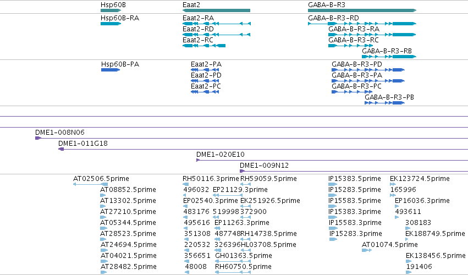Click the AT24694.5prime EST label
Image resolution: width=468 pixels, height=275 pixels.
128,245
